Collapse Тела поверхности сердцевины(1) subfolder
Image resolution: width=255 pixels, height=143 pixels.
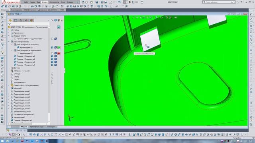click(12, 50)
